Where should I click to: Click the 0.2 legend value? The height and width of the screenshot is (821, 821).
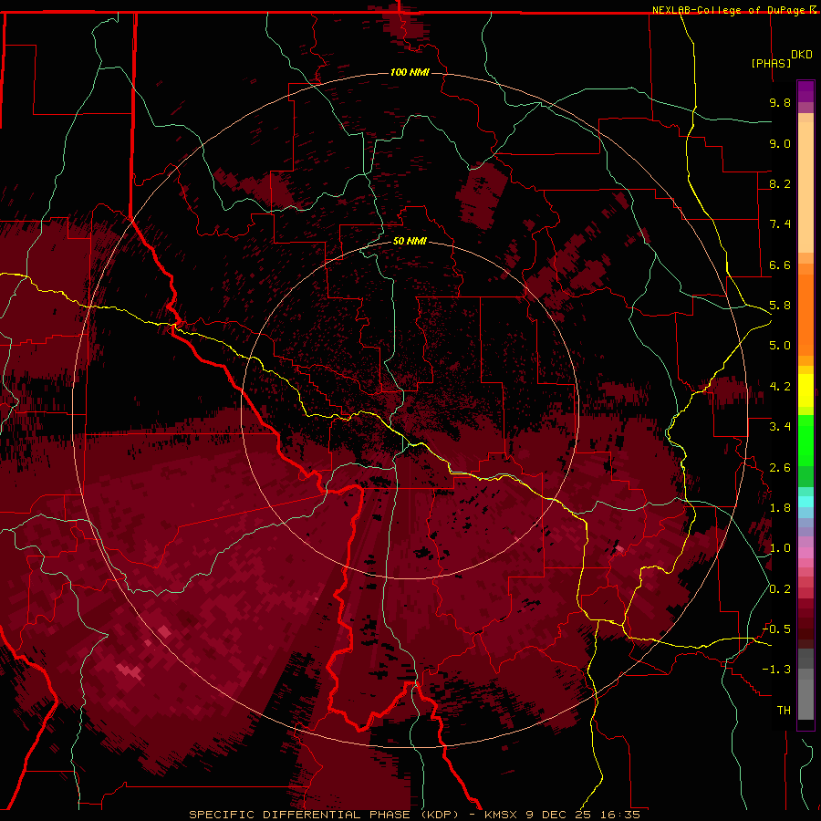coord(780,589)
